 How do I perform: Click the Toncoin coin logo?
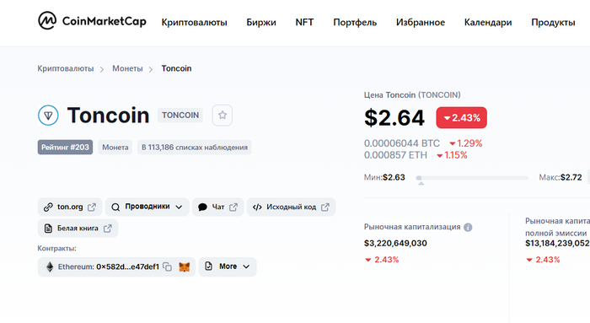(x=48, y=116)
